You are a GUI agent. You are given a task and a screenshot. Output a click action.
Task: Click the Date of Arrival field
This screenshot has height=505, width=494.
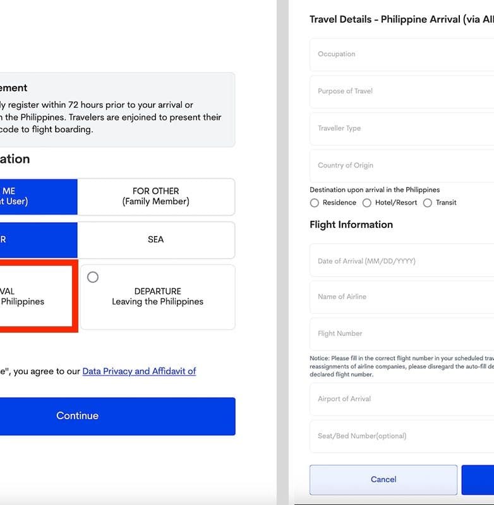402,261
